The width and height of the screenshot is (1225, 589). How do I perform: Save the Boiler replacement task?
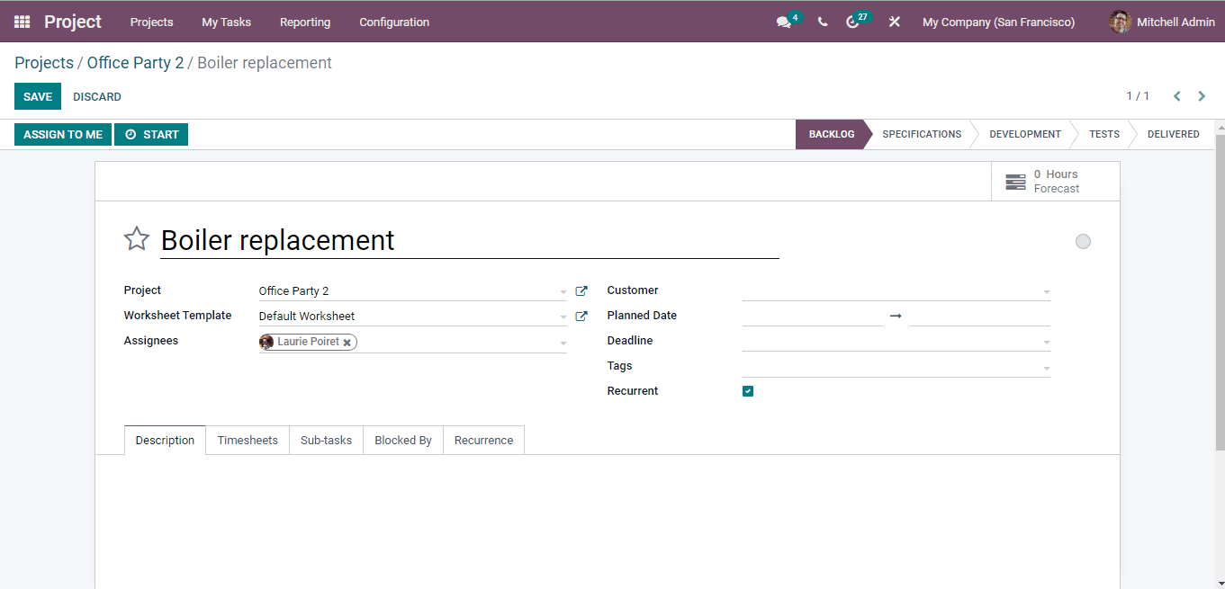pyautogui.click(x=37, y=96)
